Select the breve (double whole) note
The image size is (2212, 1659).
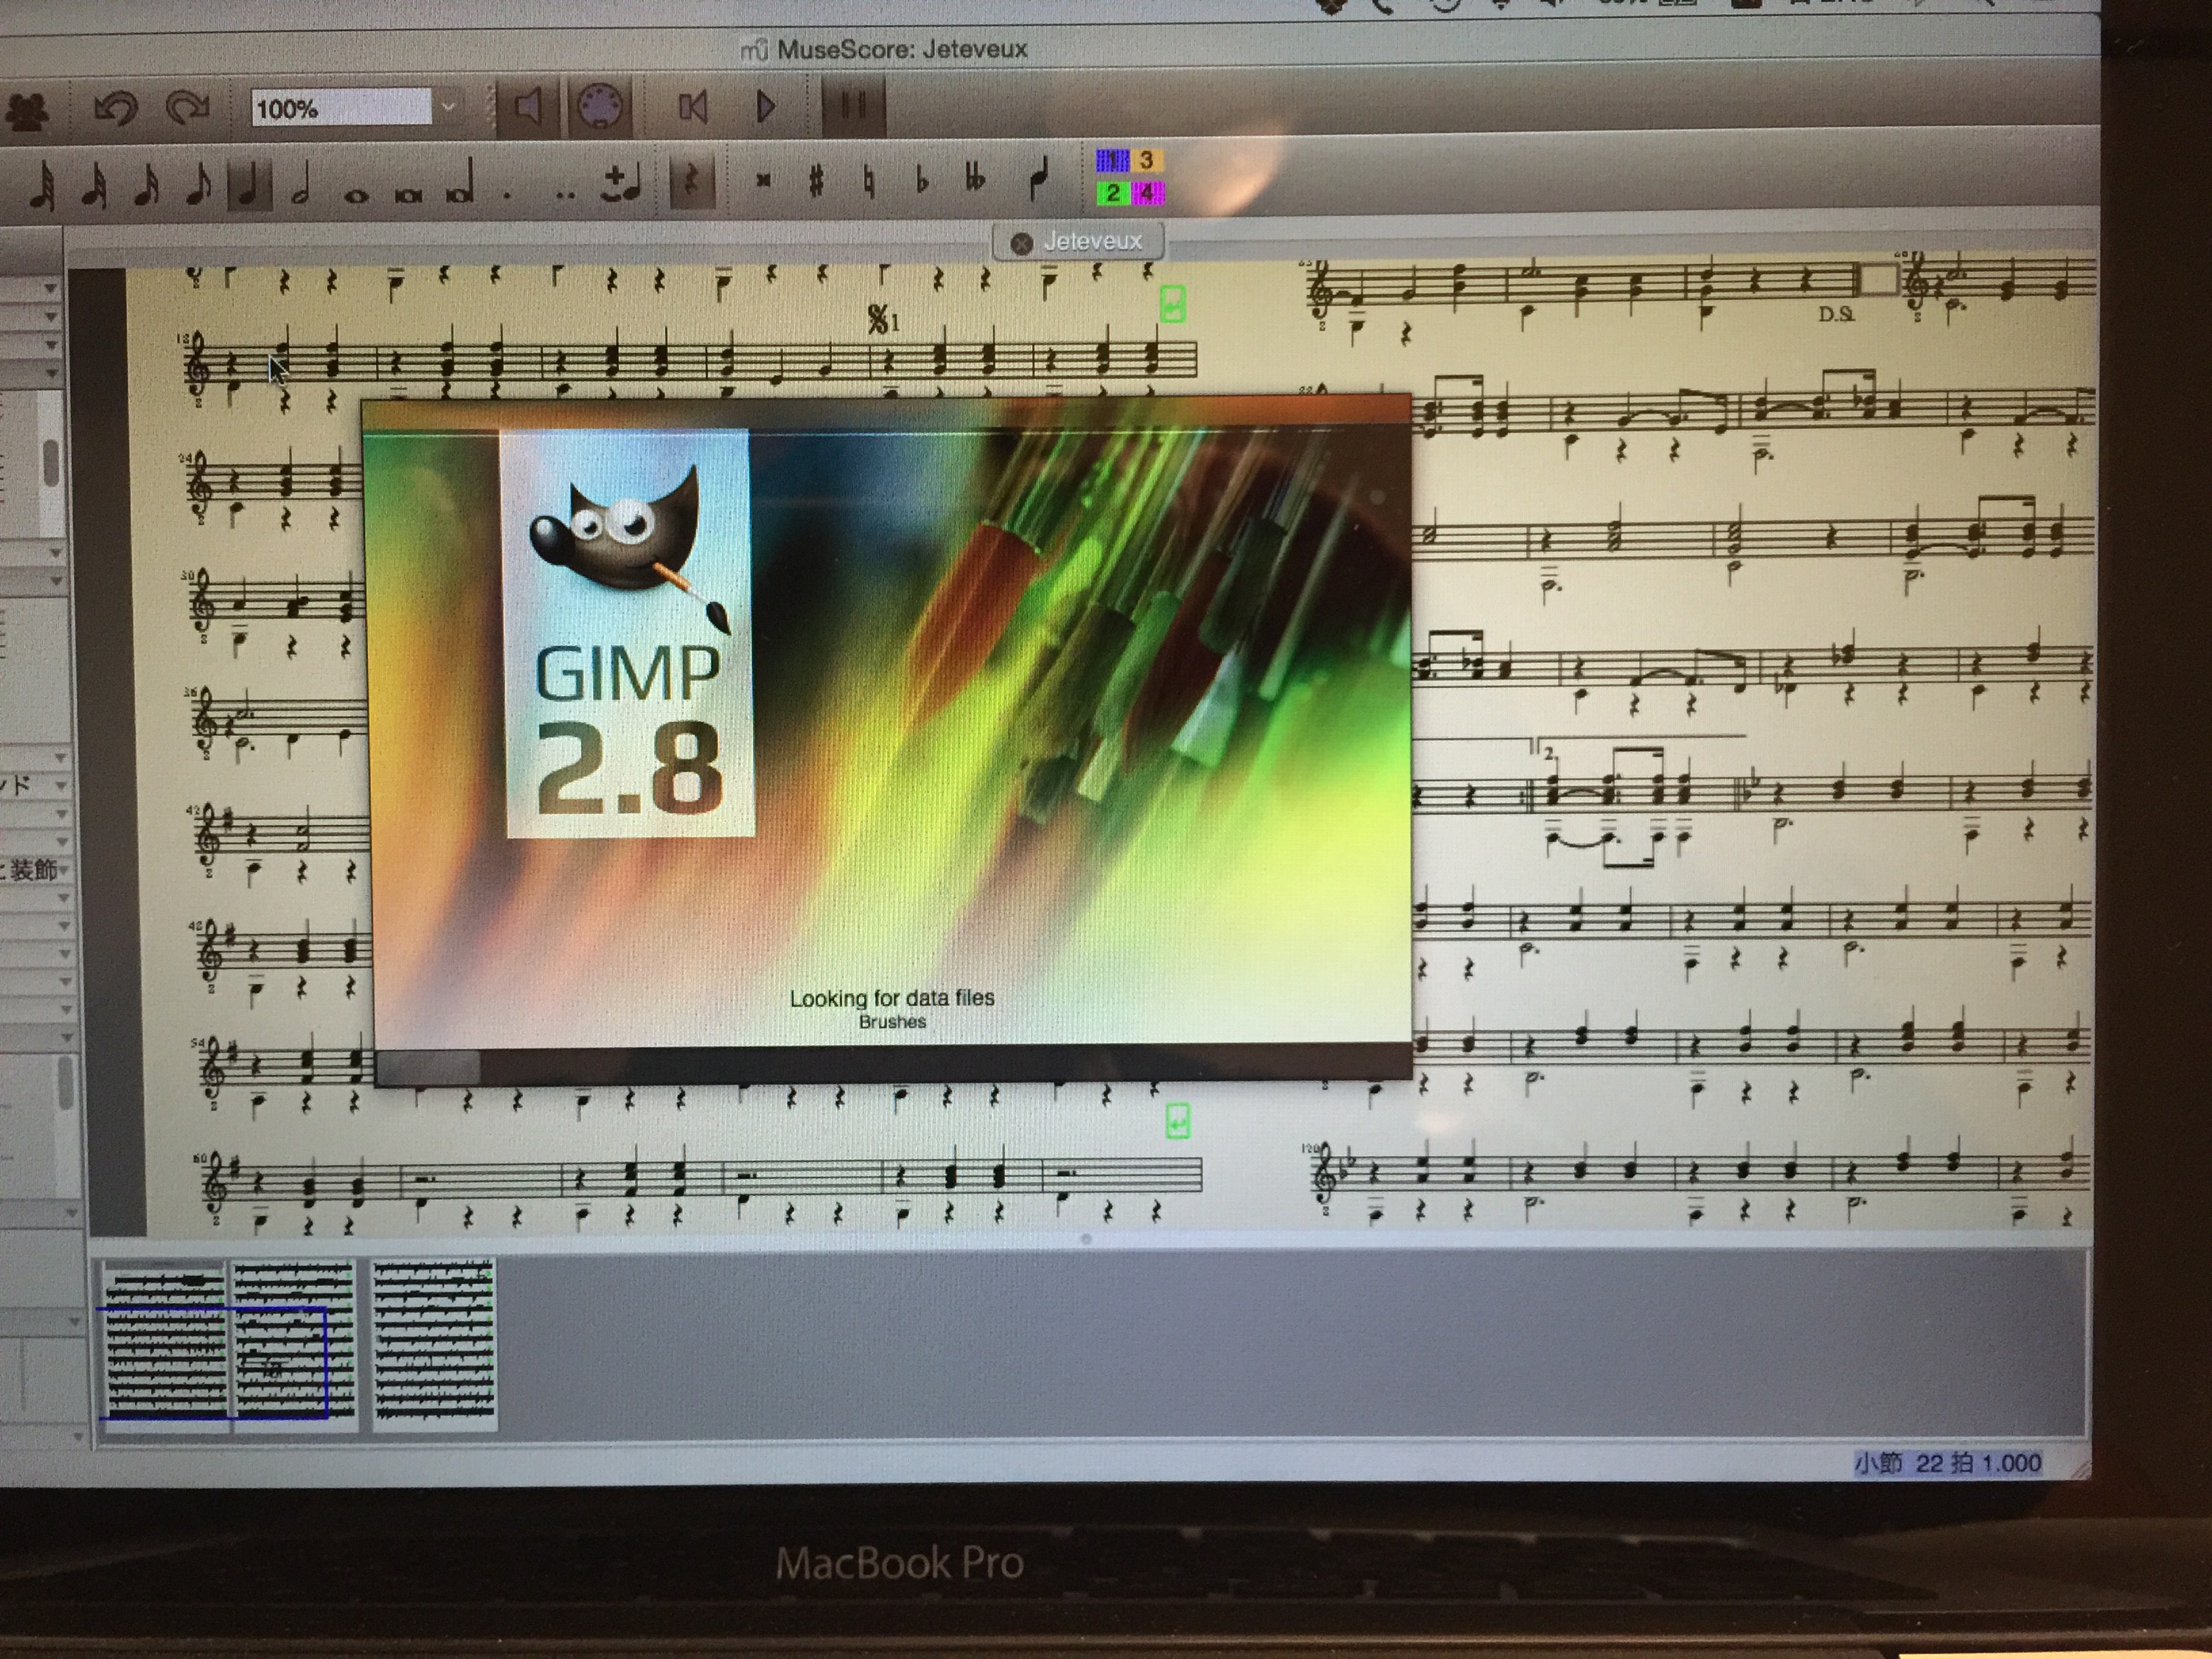pos(407,195)
